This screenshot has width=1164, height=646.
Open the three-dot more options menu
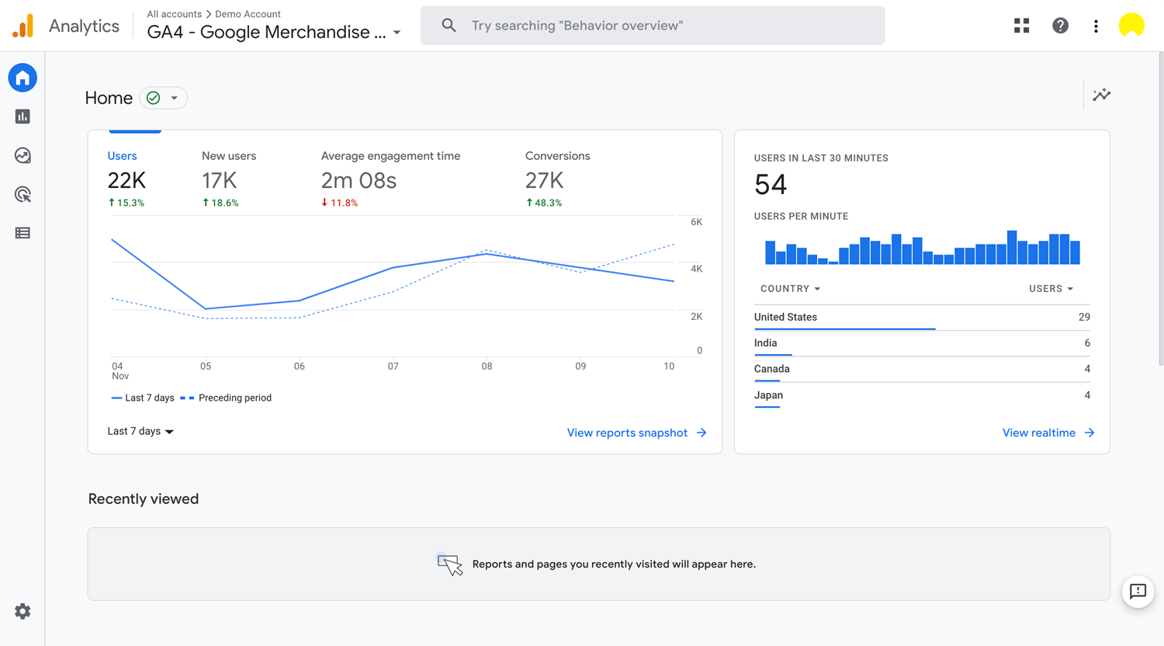(1096, 26)
